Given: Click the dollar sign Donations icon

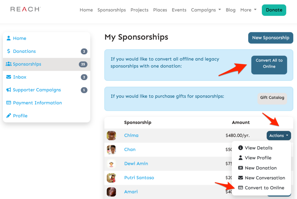Looking at the screenshot, I should tap(9, 51).
